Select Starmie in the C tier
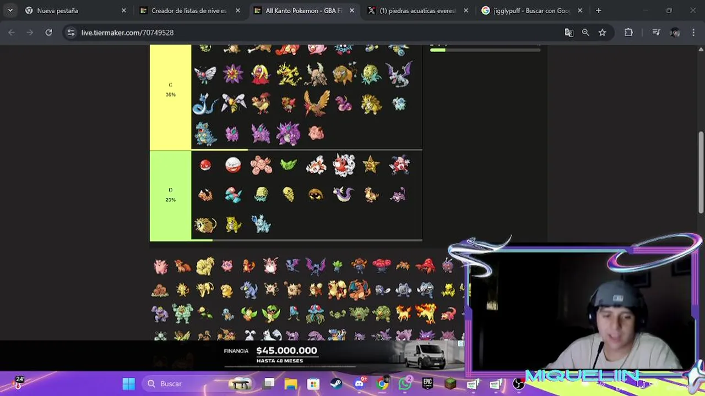The width and height of the screenshot is (705, 396). 232,74
